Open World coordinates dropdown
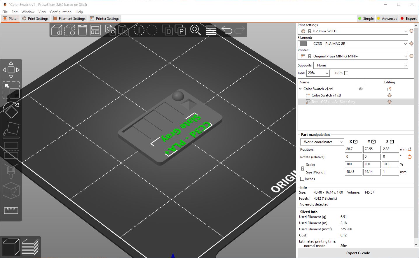 [322, 142]
